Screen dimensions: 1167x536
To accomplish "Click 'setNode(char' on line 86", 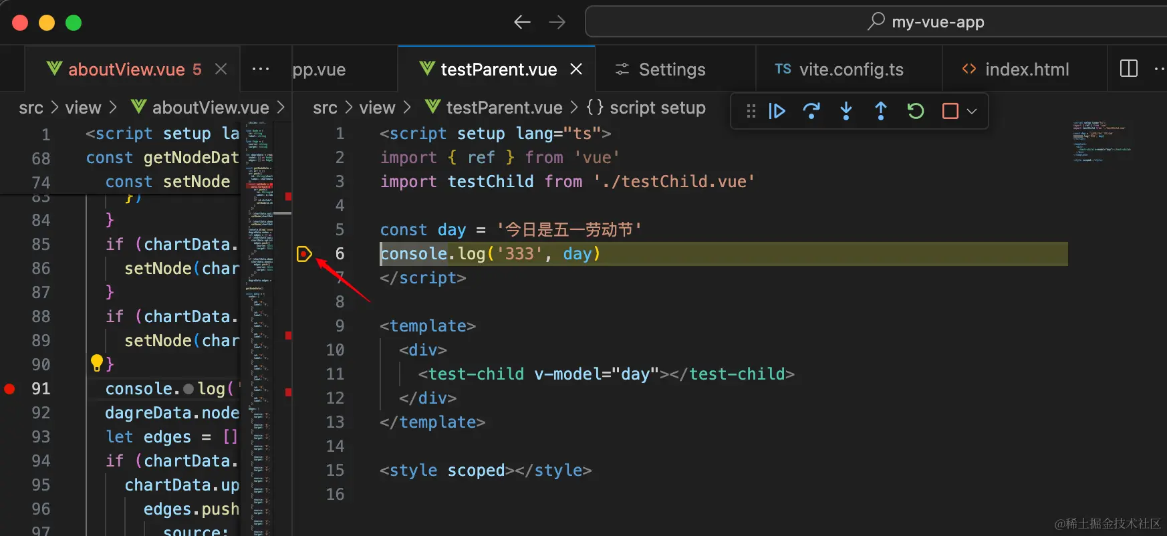I will (182, 269).
